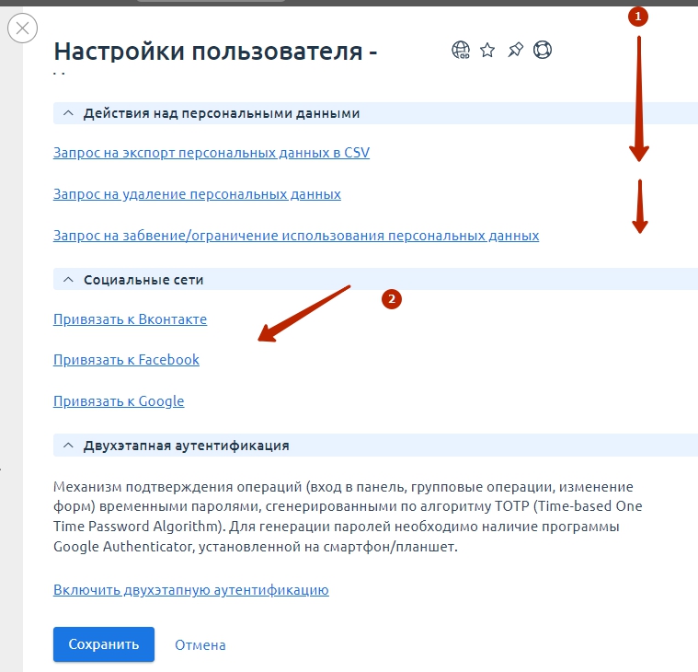The height and width of the screenshot is (672, 698).
Task: Click the Социальные сети section header text
Action: tap(143, 280)
